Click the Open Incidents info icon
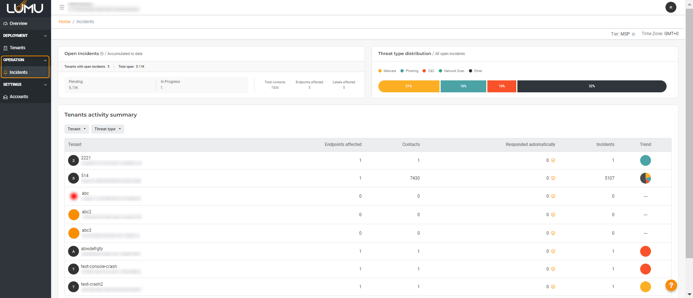This screenshot has height=298, width=693. [102, 54]
